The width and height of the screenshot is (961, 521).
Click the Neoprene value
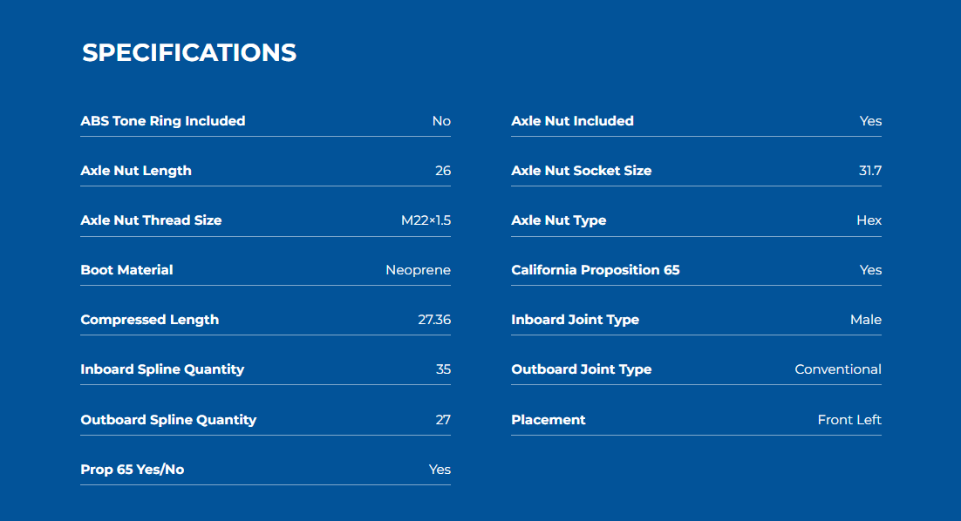[418, 270]
